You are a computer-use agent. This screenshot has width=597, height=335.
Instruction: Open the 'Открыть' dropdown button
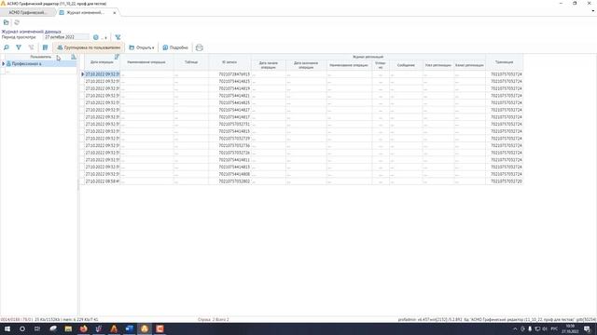pos(142,47)
